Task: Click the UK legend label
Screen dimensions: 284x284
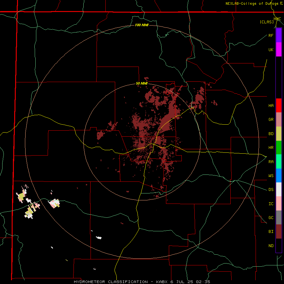Action: click(x=271, y=50)
